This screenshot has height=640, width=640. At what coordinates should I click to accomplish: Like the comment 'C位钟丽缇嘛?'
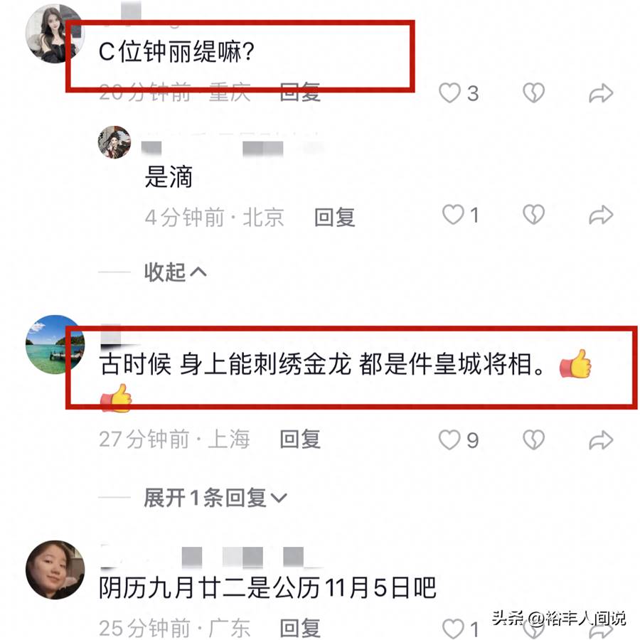click(450, 93)
